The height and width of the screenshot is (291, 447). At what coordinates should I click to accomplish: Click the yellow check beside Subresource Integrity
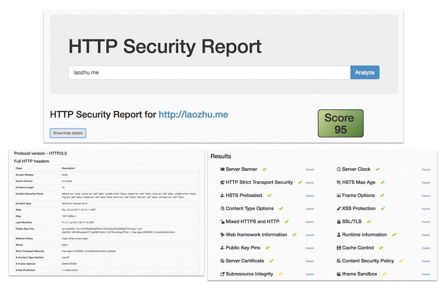coord(280,274)
